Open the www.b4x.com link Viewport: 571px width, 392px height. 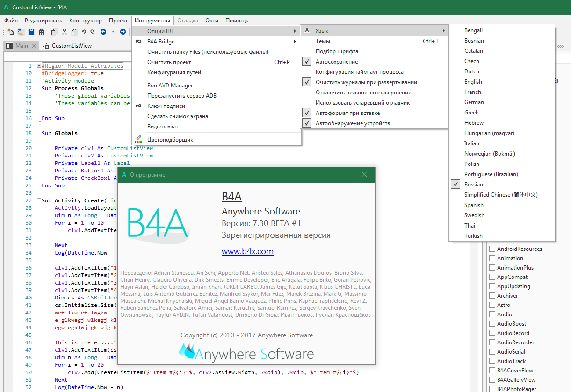coord(247,251)
